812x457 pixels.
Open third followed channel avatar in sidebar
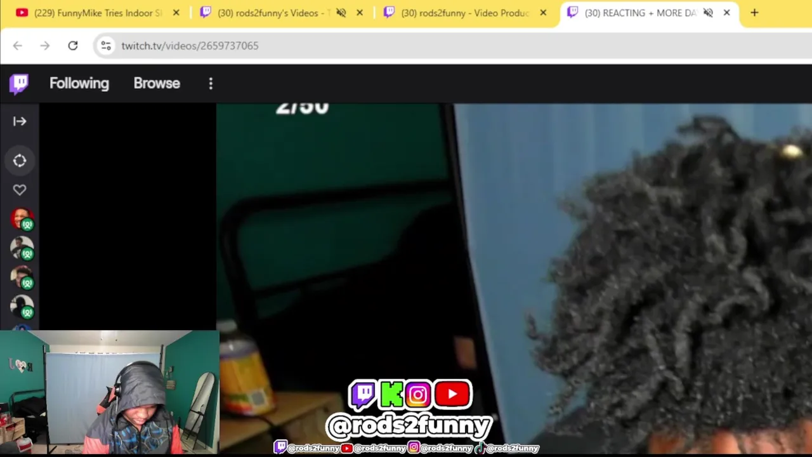(22, 277)
